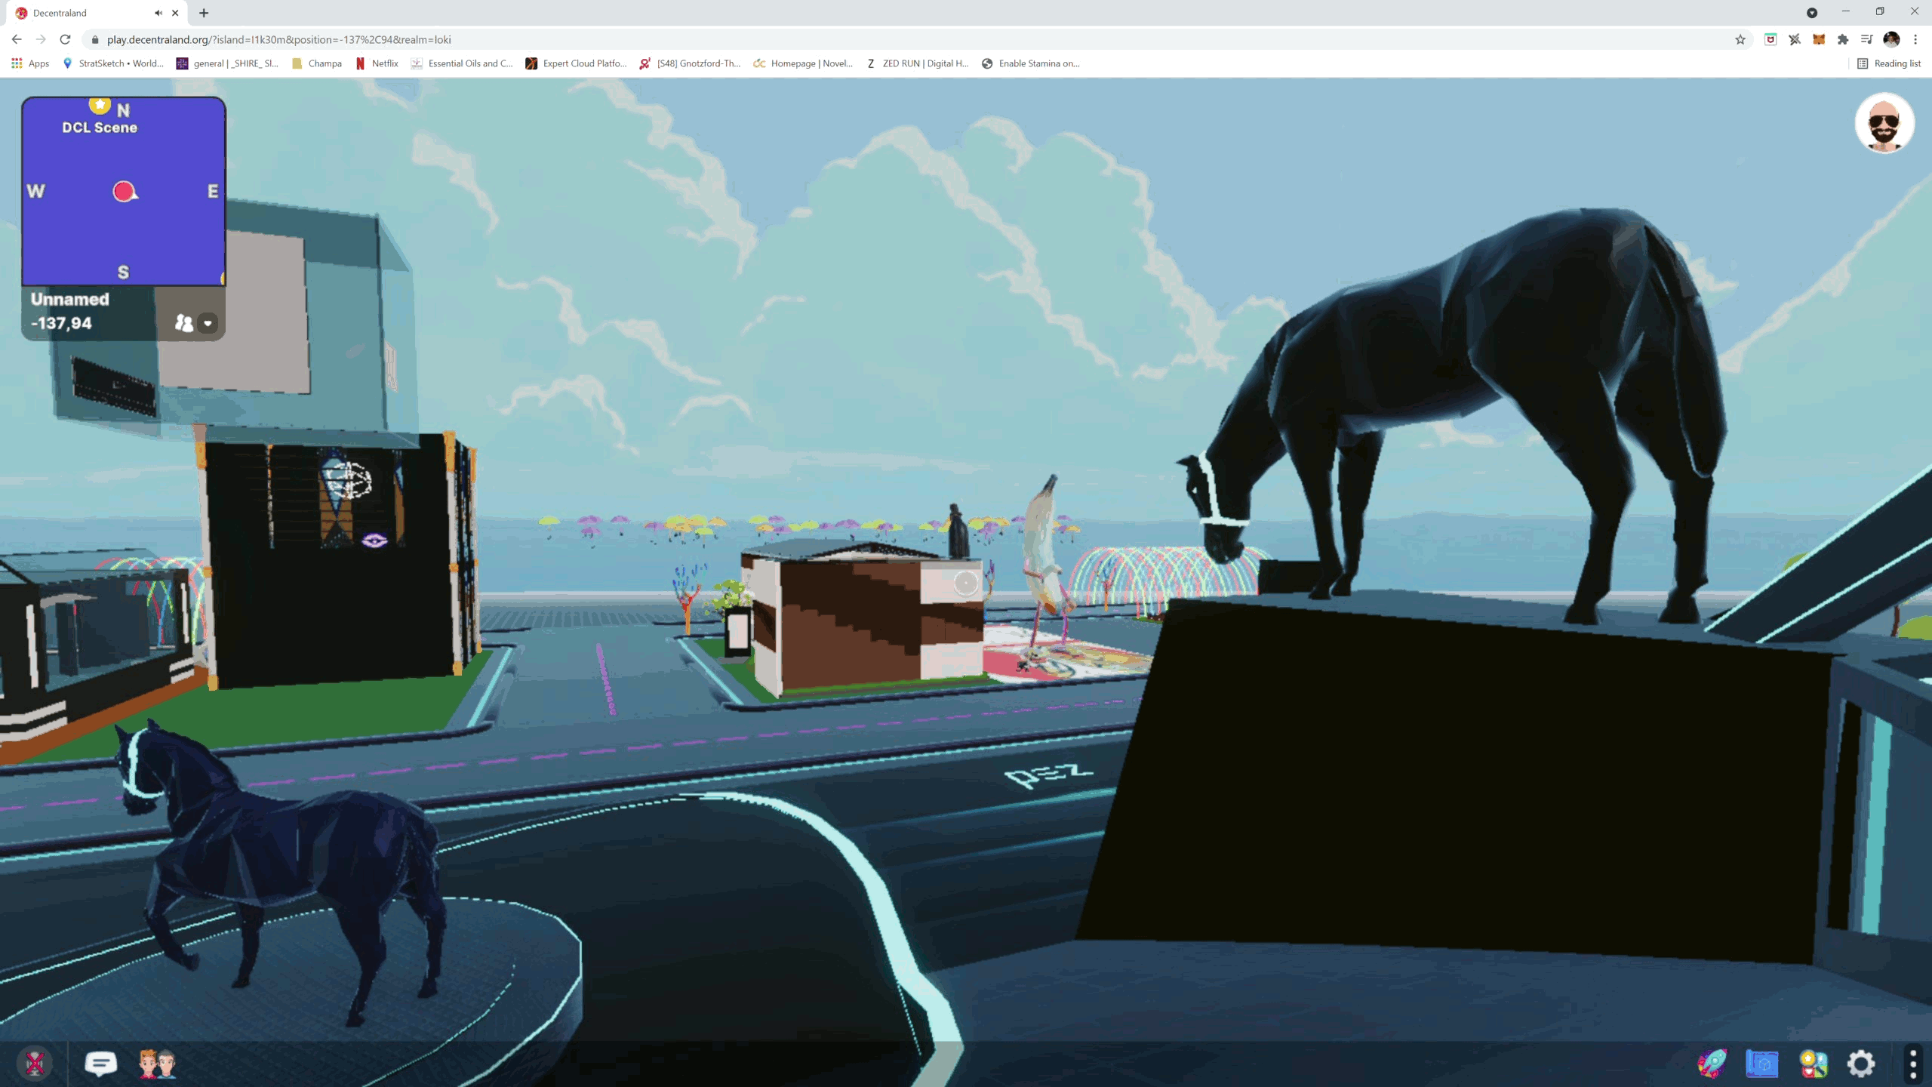
Task: Open the McAfee shield extension icon
Action: (x=1770, y=39)
